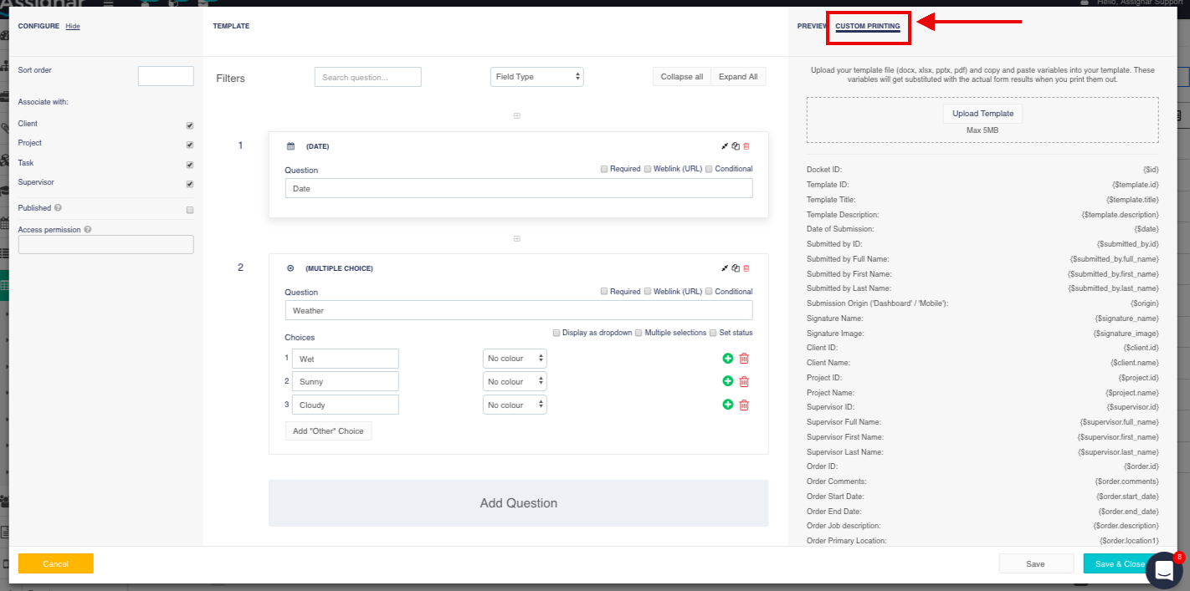Open colour dropdown for Wet choice
1190x591 pixels.
pyautogui.click(x=515, y=359)
